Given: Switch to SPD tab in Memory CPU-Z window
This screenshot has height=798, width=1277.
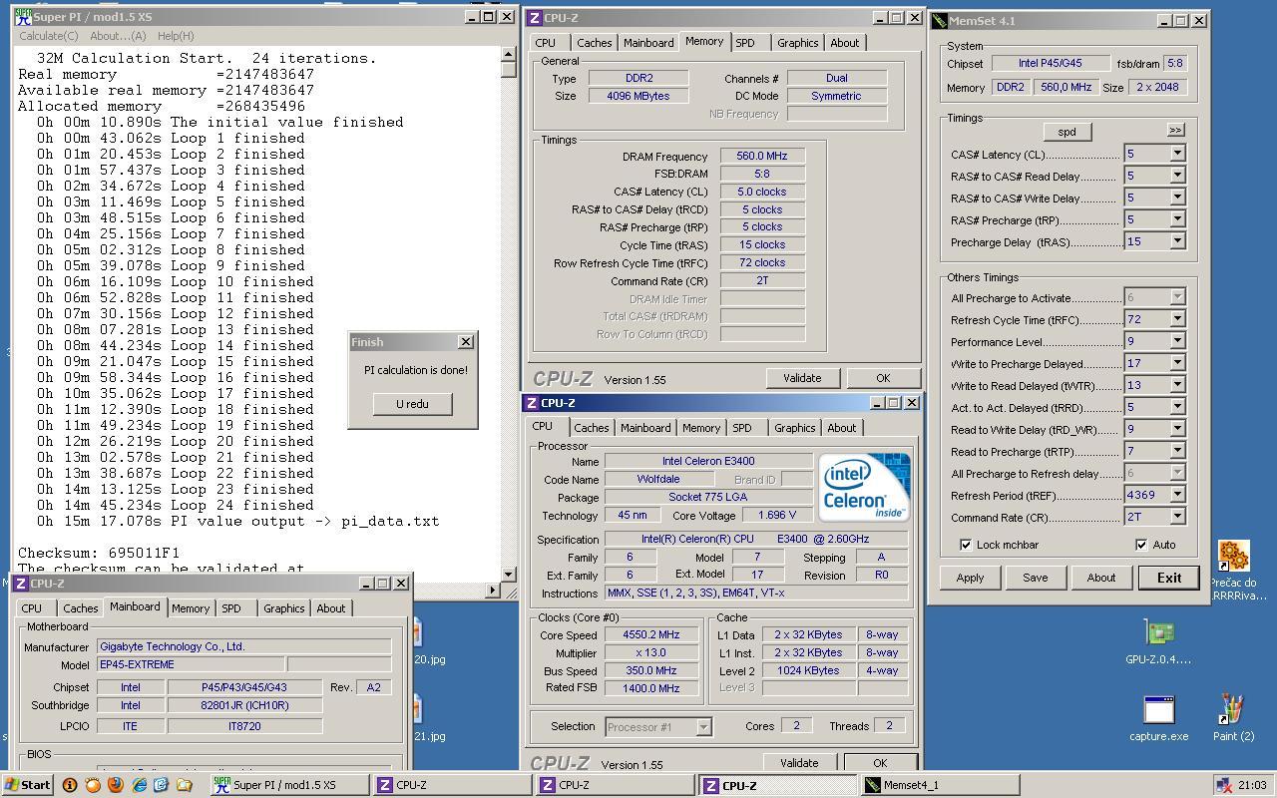Looking at the screenshot, I should 745,43.
